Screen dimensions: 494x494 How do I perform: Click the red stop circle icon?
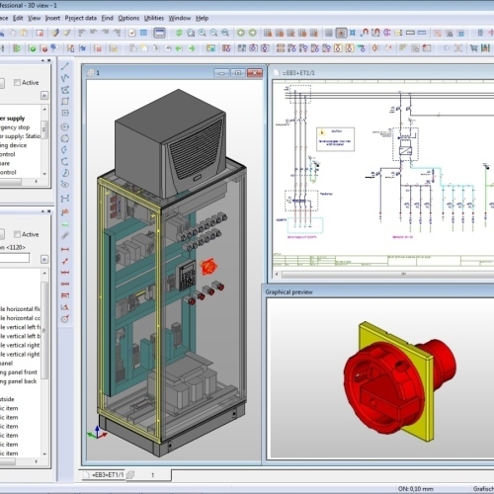click(x=43, y=48)
